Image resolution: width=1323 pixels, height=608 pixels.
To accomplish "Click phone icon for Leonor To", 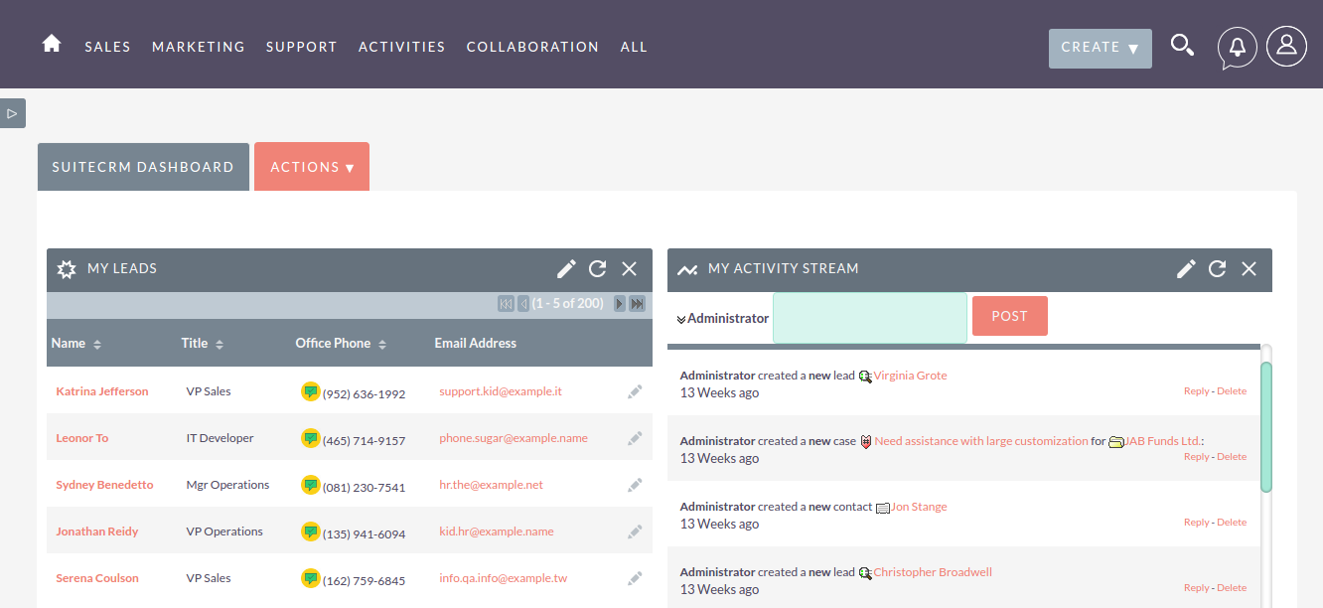I will coord(311,438).
